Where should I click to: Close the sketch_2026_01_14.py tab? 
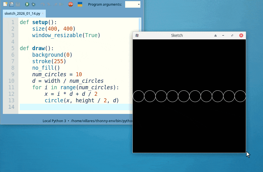pos(43,14)
